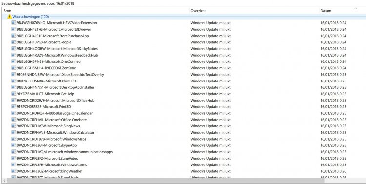Sort by the Datum column header
This screenshot has width=366, height=184.
coord(326,11)
